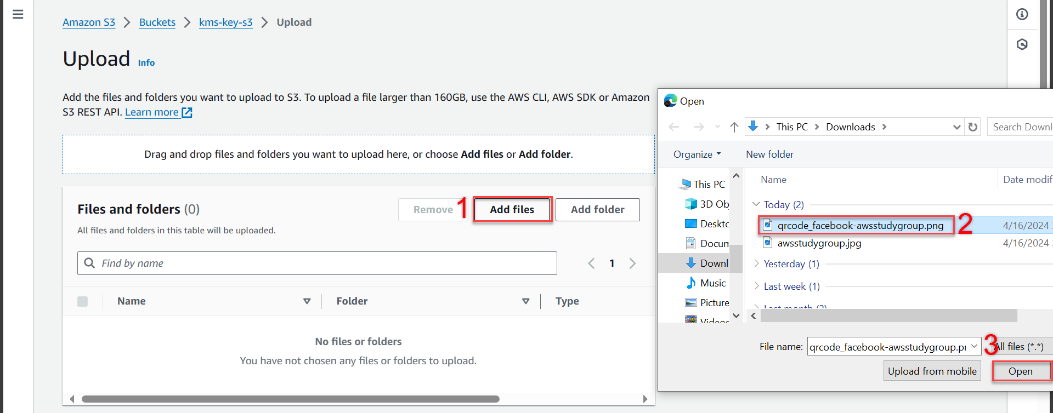1053x413 pixels.
Task: Toggle the select-all checkbox in table header
Action: click(x=83, y=301)
